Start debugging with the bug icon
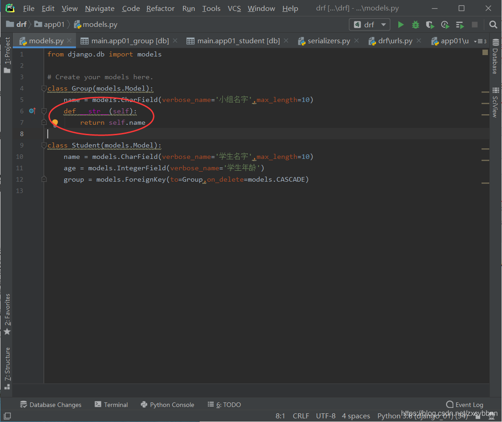502x422 pixels. [x=415, y=25]
